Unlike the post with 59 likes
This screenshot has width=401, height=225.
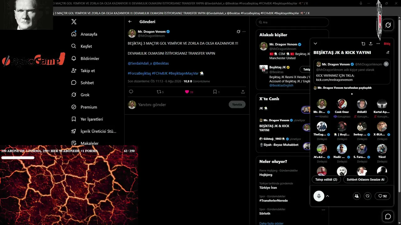(189, 92)
